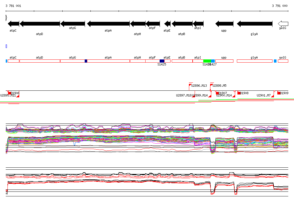Click the D1908 red downshift marker
Screen dimensions: 294x205
pyautogui.click(x=239, y=93)
